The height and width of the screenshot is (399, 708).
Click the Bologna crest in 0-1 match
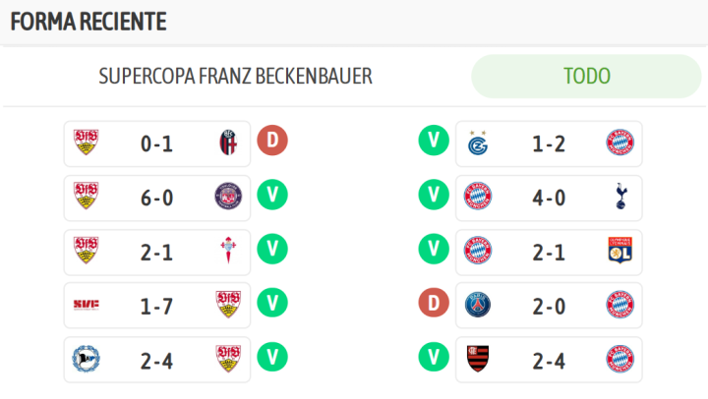click(x=228, y=143)
